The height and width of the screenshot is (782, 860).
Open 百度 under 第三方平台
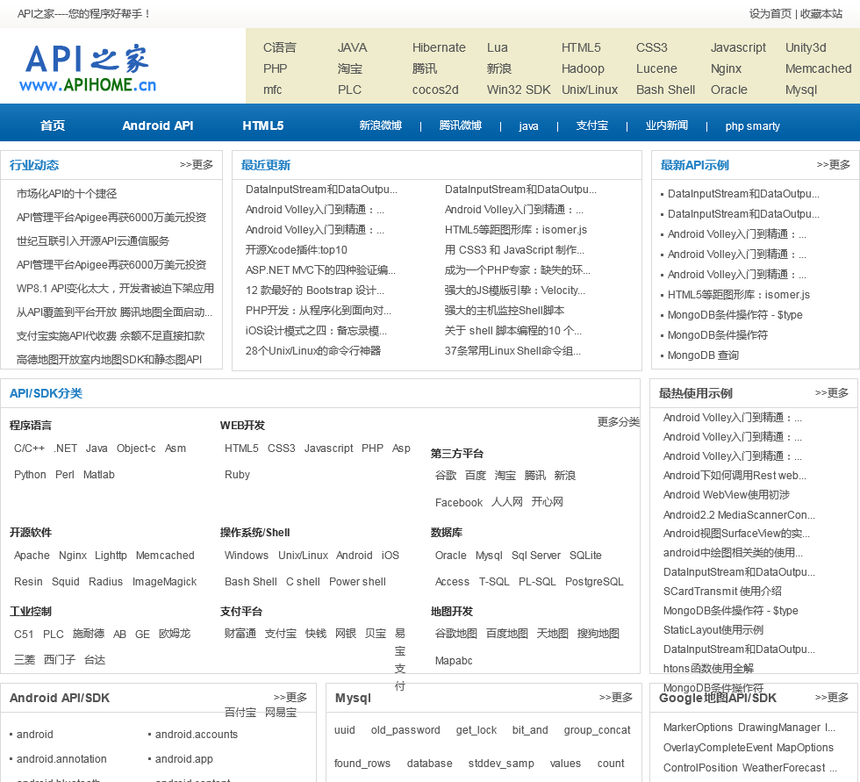click(476, 476)
